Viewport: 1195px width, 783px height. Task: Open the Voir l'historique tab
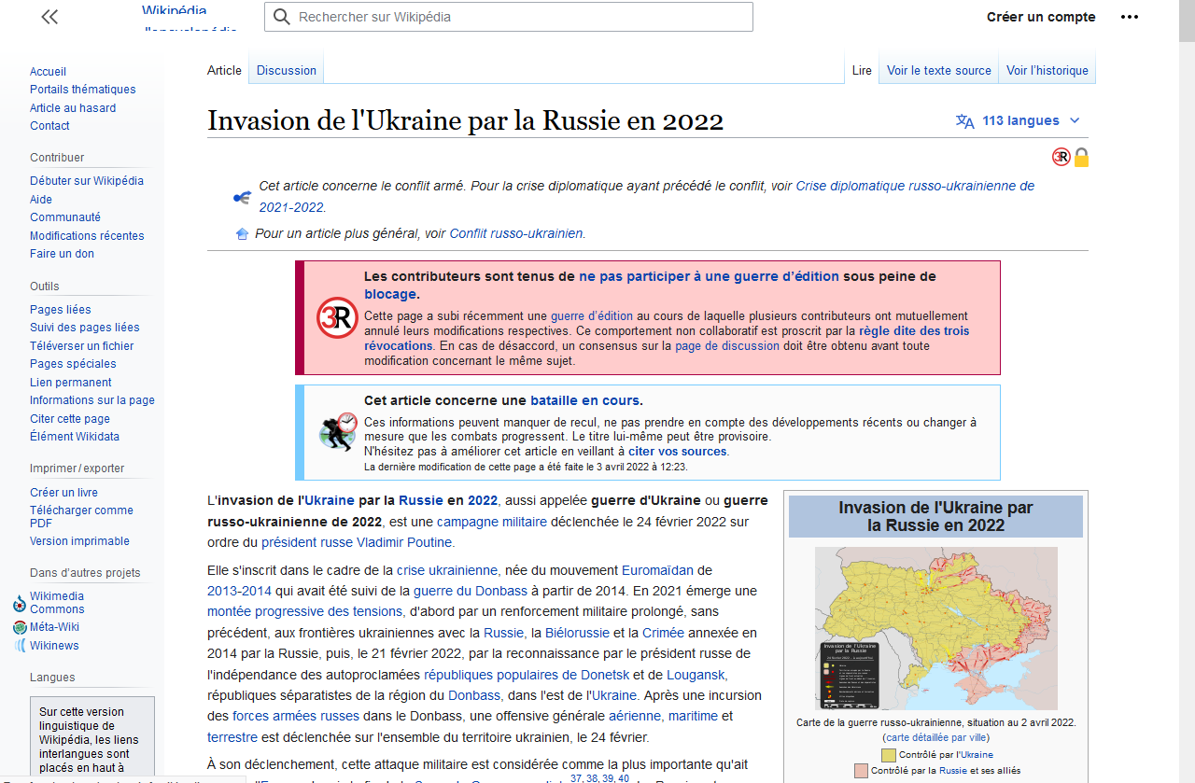[x=1047, y=70]
